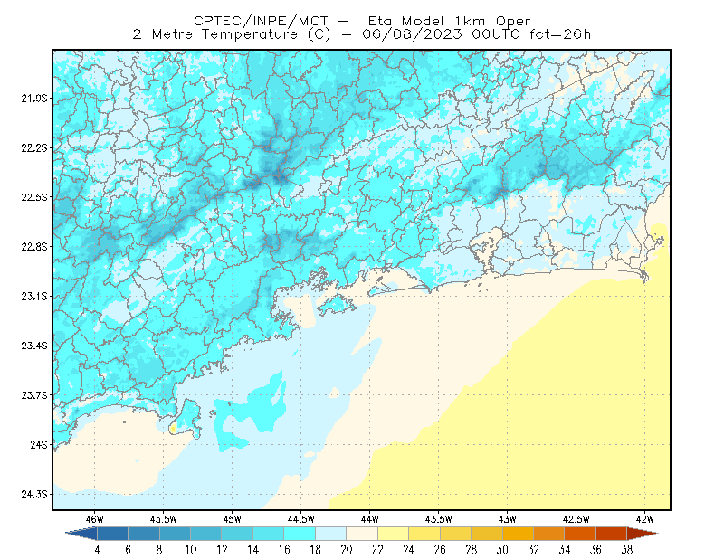Viewport: 724px width, 559px height.
Task: Click the '24S' latitude label
Action: pos(39,444)
